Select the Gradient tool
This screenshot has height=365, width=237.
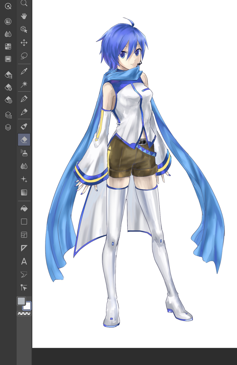click(24, 192)
